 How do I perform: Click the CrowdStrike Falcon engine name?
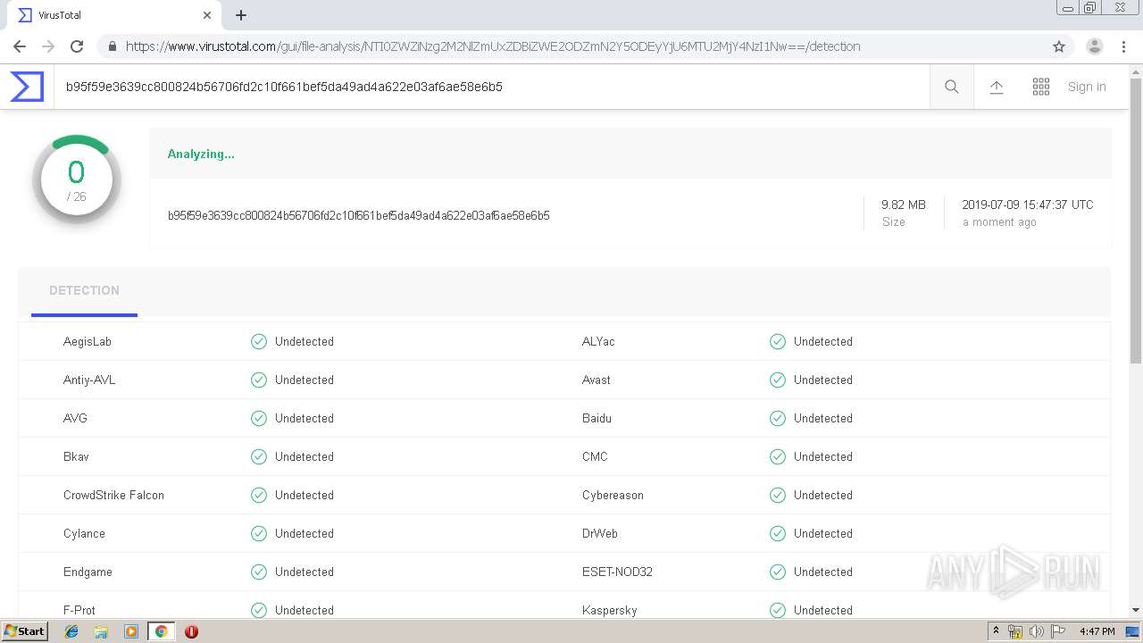point(113,495)
